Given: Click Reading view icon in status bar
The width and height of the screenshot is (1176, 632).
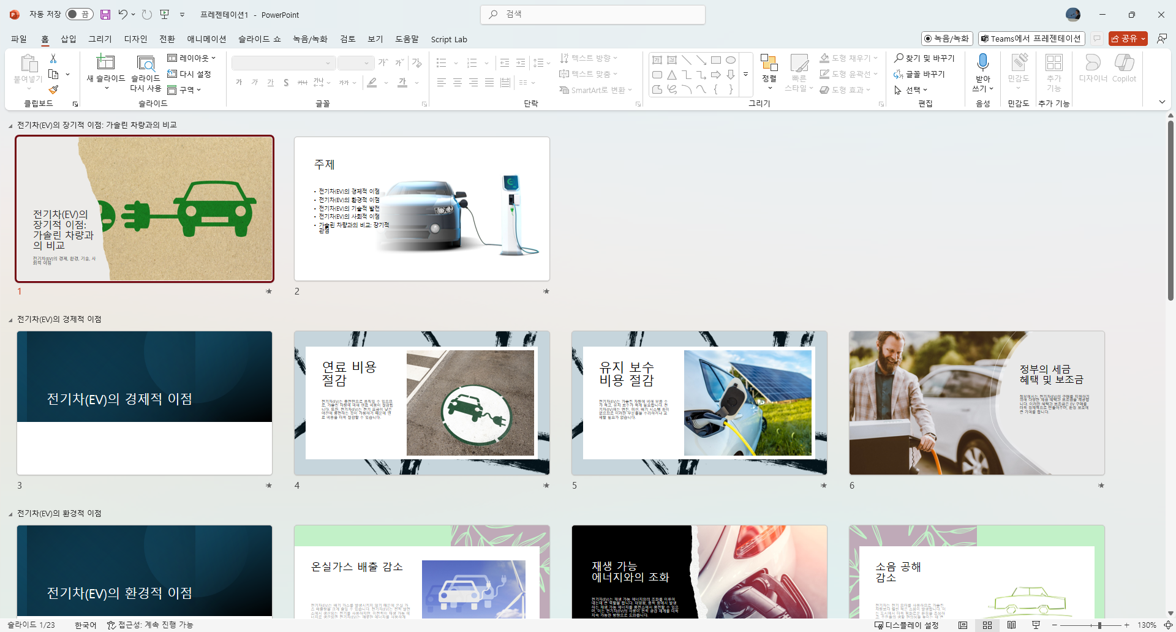Looking at the screenshot, I should tap(1011, 625).
